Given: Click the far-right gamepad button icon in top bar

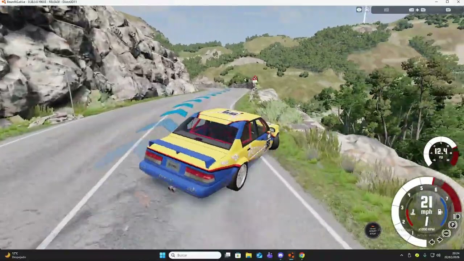Looking at the screenshot, I should (448, 10).
